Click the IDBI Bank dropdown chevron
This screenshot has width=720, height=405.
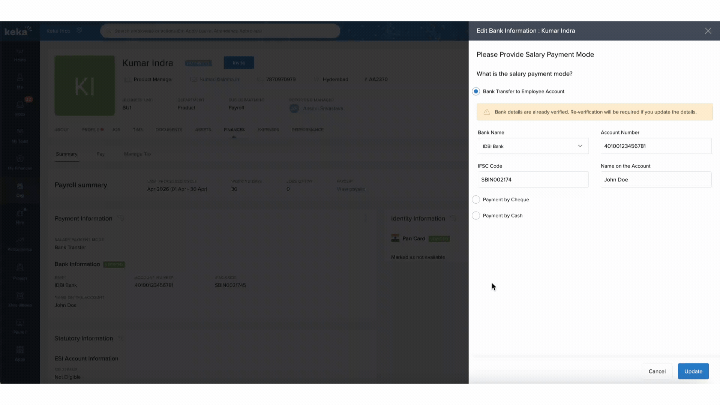pyautogui.click(x=580, y=146)
